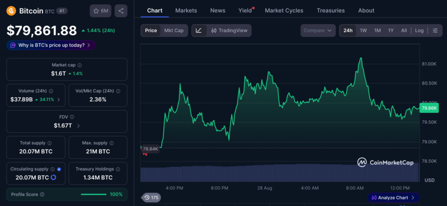447x206 pixels.
Task: Select the 1W time range
Action: (x=363, y=31)
